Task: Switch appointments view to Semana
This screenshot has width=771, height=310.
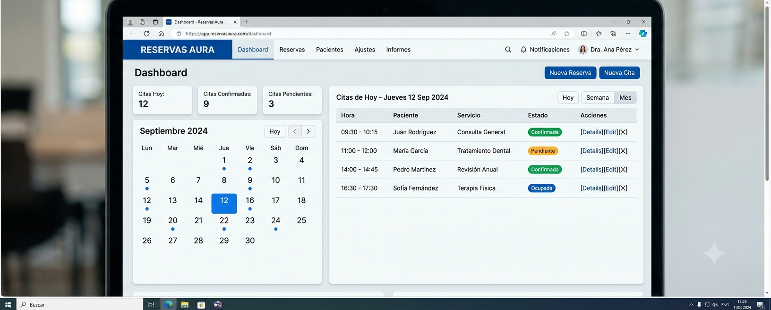Action: click(598, 98)
